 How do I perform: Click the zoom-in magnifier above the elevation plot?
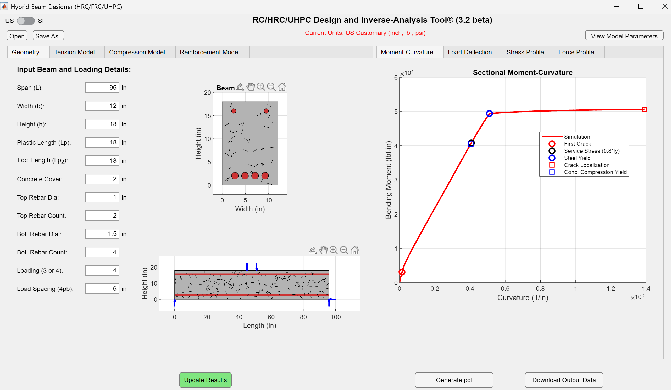333,250
